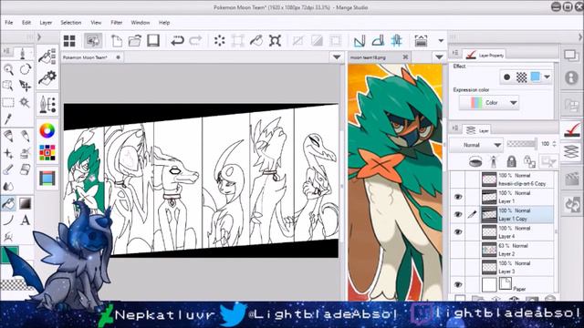The image size is (584, 328).
Task: Click the green foreground color swatch
Action: [10, 254]
